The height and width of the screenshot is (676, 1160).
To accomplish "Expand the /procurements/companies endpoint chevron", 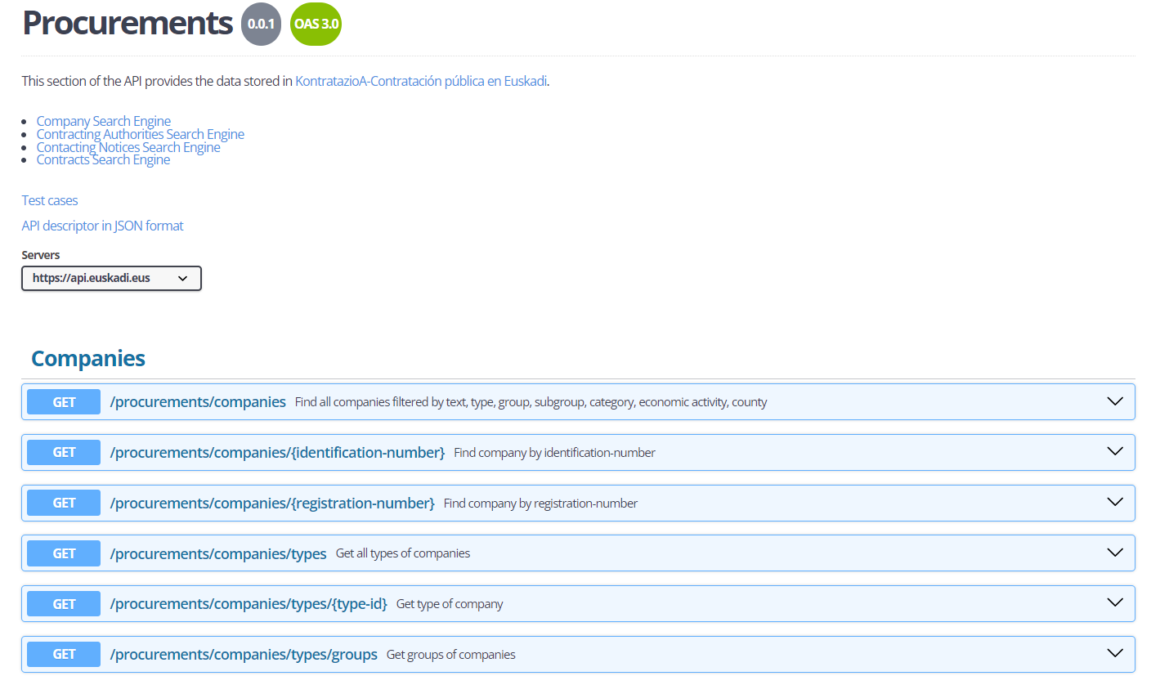I will [x=1114, y=401].
